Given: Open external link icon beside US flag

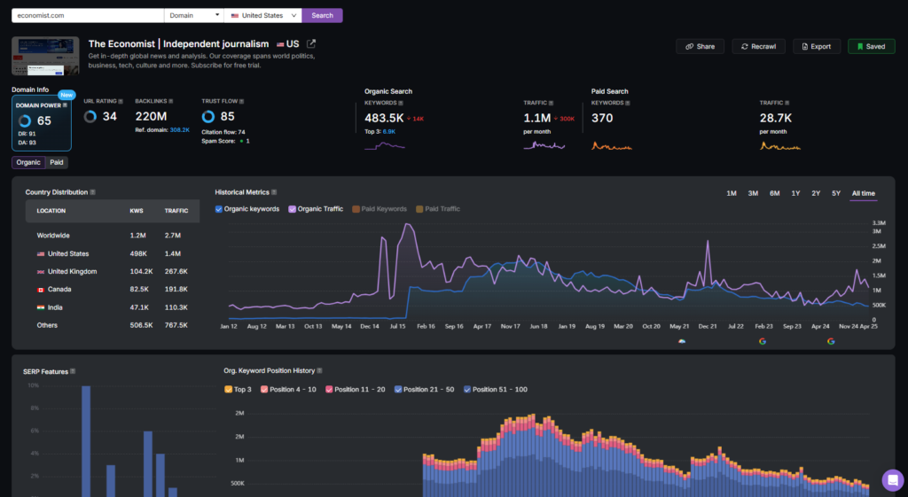Looking at the screenshot, I should 311,43.
